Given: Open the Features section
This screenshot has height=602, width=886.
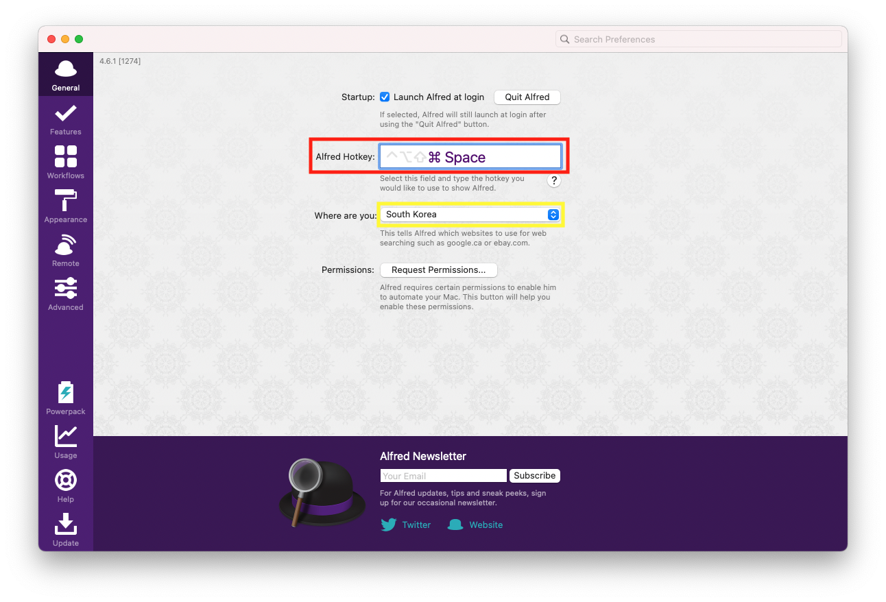Looking at the screenshot, I should click(66, 119).
